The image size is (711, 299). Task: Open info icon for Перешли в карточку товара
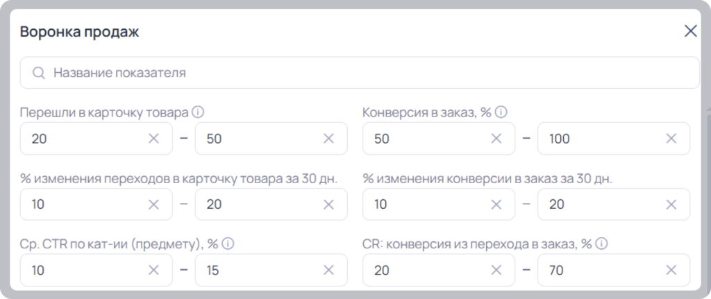tap(198, 112)
